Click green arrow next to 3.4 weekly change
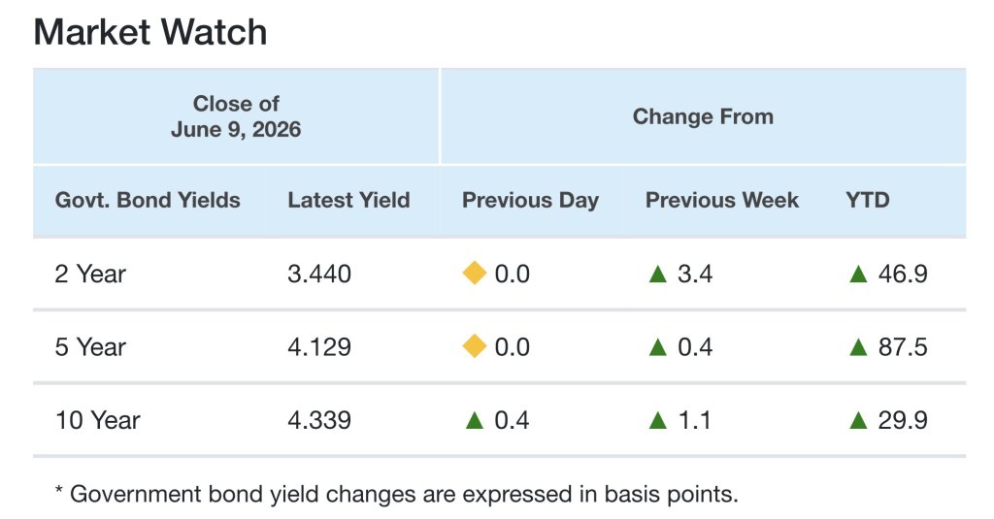The width and height of the screenshot is (994, 519). [x=658, y=274]
